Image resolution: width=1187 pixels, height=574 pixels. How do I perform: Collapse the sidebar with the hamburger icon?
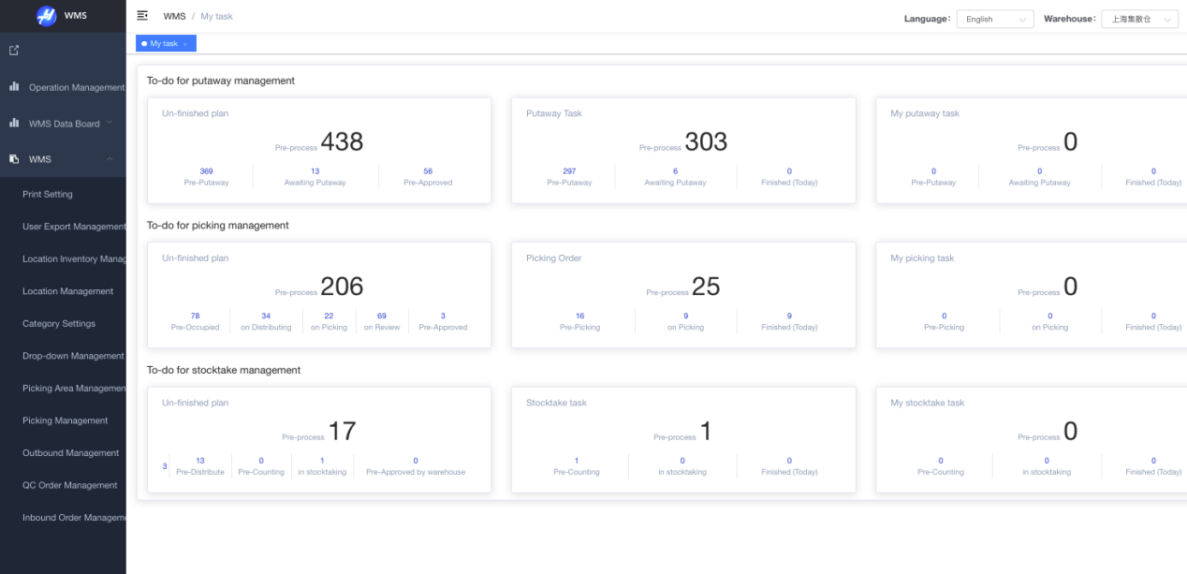click(x=142, y=16)
